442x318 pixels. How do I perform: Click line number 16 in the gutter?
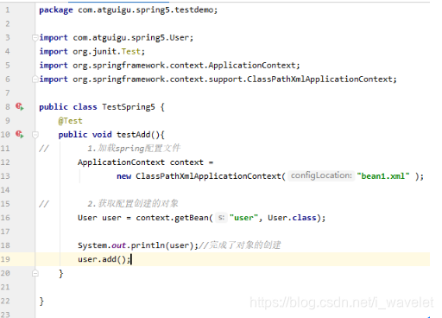5,218
